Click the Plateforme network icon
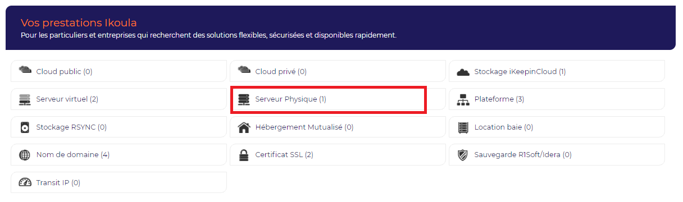This screenshot has width=683, height=202. tap(463, 99)
